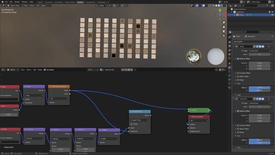The height and width of the screenshot is (155, 275).
Task: Switch to the Shading workspace tab
Action: 80,2
